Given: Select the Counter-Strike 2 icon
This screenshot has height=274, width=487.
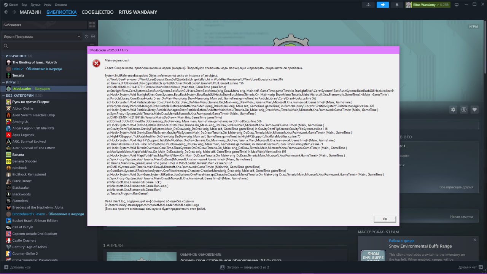Looking at the screenshot, I should [x=9, y=253].
